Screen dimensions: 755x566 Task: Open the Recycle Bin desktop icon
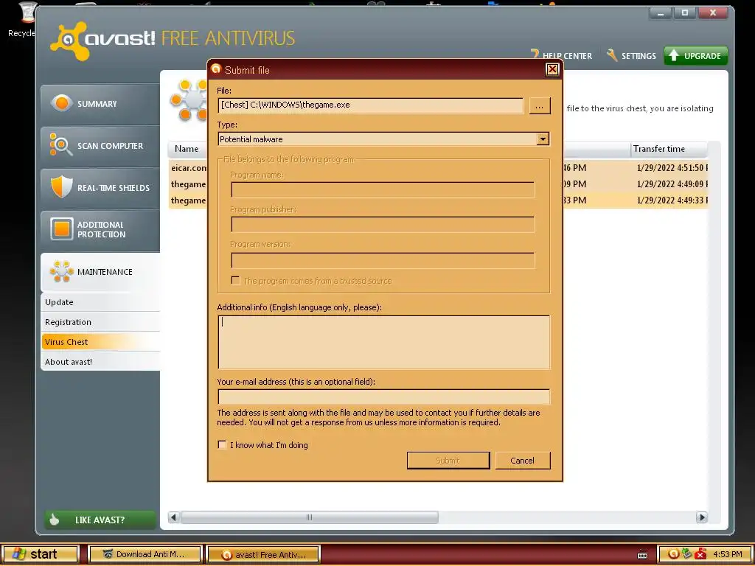[x=21, y=20]
